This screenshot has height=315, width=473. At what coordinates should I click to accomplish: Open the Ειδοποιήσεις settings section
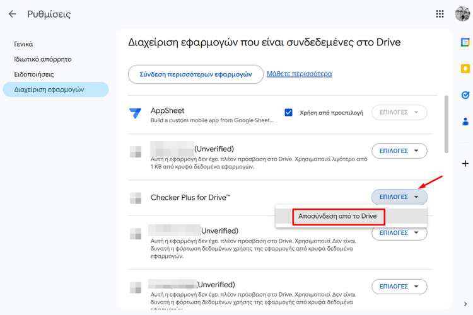tap(34, 74)
